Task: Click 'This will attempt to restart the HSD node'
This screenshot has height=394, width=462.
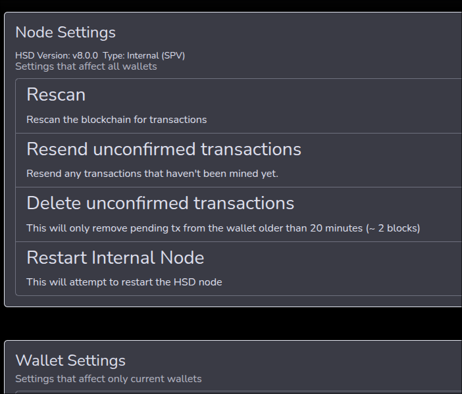Action: tap(124, 282)
